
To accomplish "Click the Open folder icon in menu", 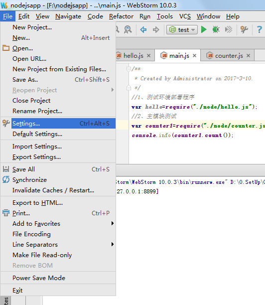I will tap(6, 48).
